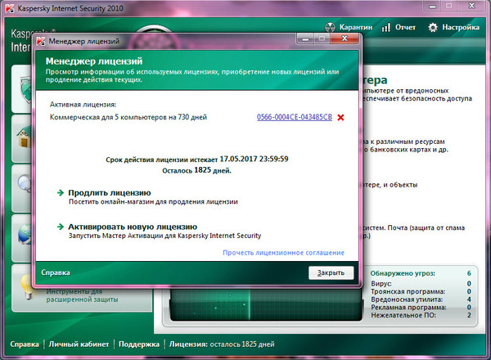Open Прочесть лицензионное соглашение link
The image size is (491, 360).
(x=283, y=253)
